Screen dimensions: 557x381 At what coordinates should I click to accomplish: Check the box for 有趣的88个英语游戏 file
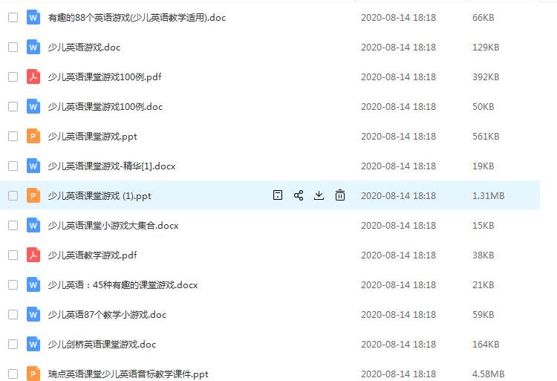click(x=13, y=17)
